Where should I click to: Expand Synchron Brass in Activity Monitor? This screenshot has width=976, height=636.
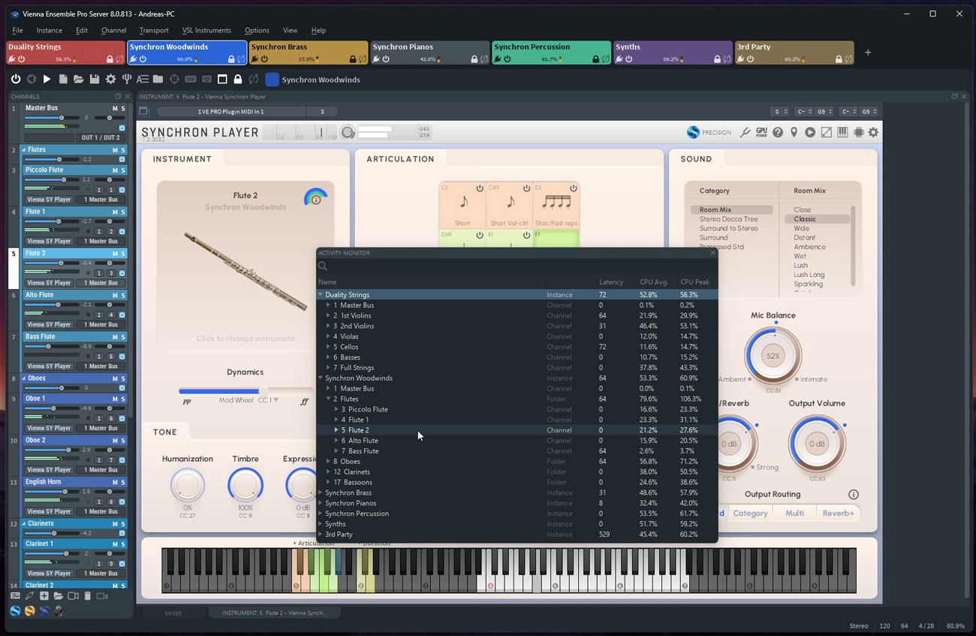[x=321, y=493]
